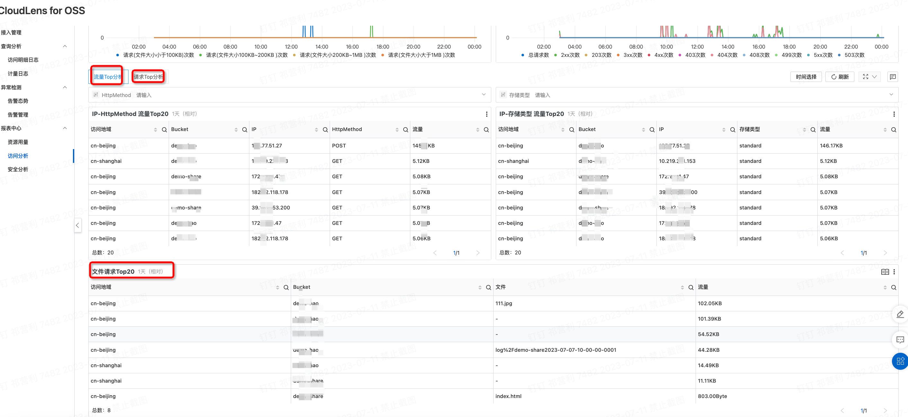The width and height of the screenshot is (908, 417).
Task: Open 安全分析 in the sidebar
Action: coord(18,169)
